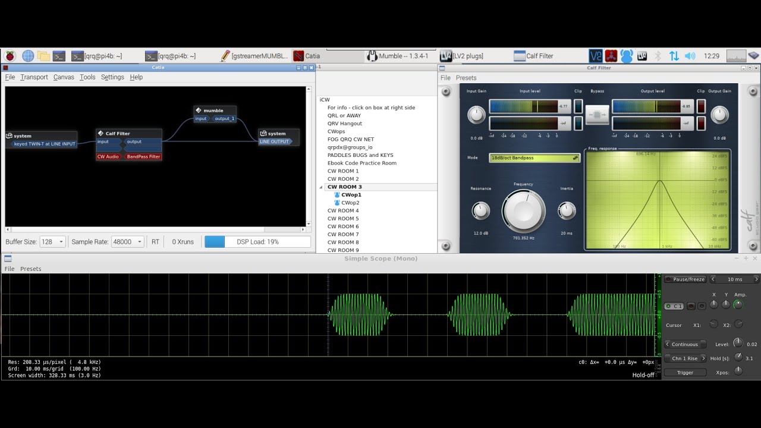Screen dimensions: 761x428
Task: Click the Bluetooth tray icon
Action: pyautogui.click(x=658, y=56)
